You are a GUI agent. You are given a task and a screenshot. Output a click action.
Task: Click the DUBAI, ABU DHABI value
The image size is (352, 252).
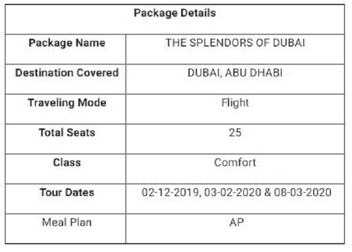(x=235, y=73)
